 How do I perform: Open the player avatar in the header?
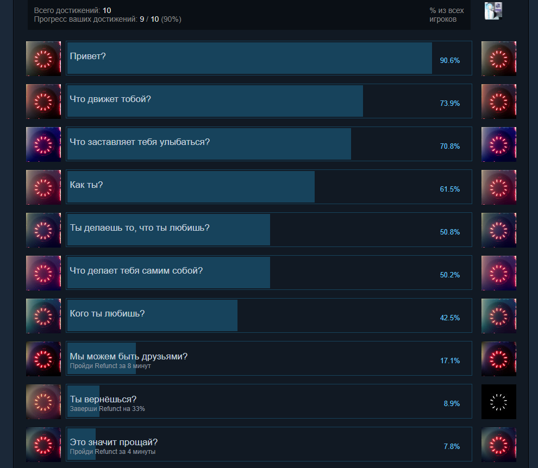493,11
